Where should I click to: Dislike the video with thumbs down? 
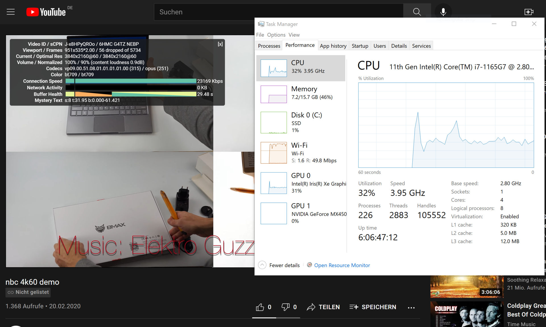click(x=285, y=307)
